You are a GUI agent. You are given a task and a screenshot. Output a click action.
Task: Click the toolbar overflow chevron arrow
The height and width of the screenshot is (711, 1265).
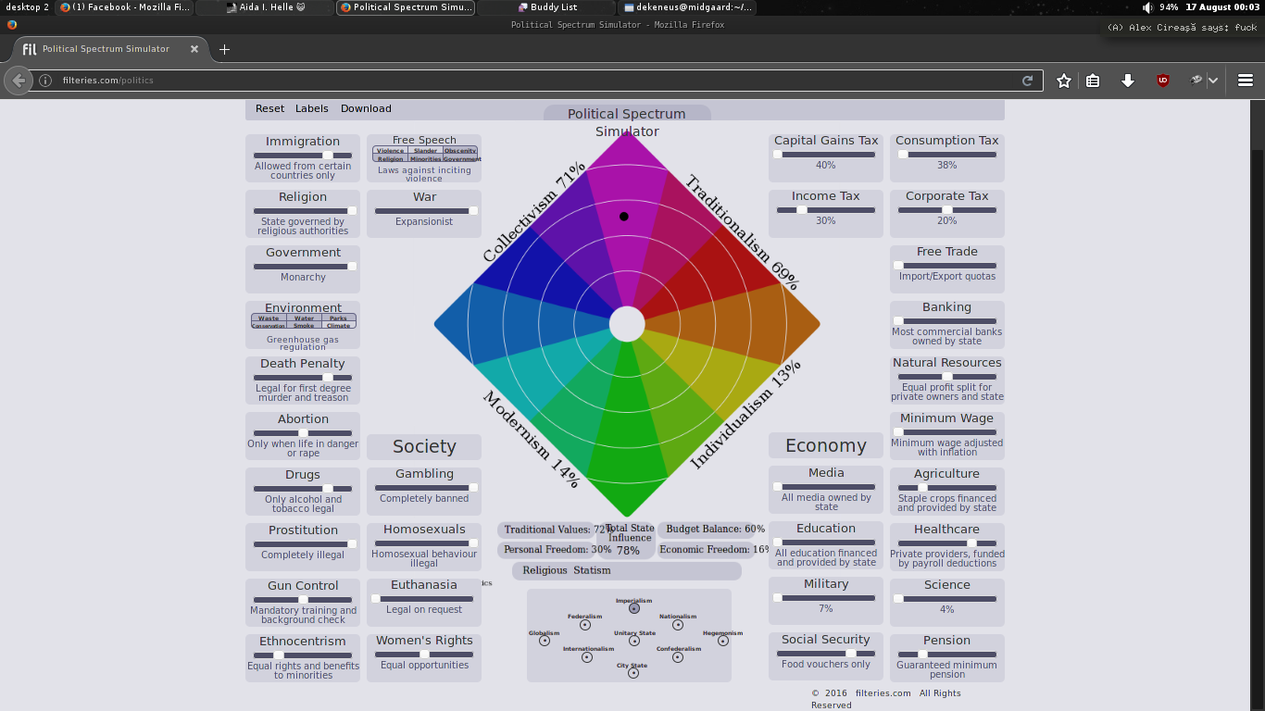coord(1212,81)
